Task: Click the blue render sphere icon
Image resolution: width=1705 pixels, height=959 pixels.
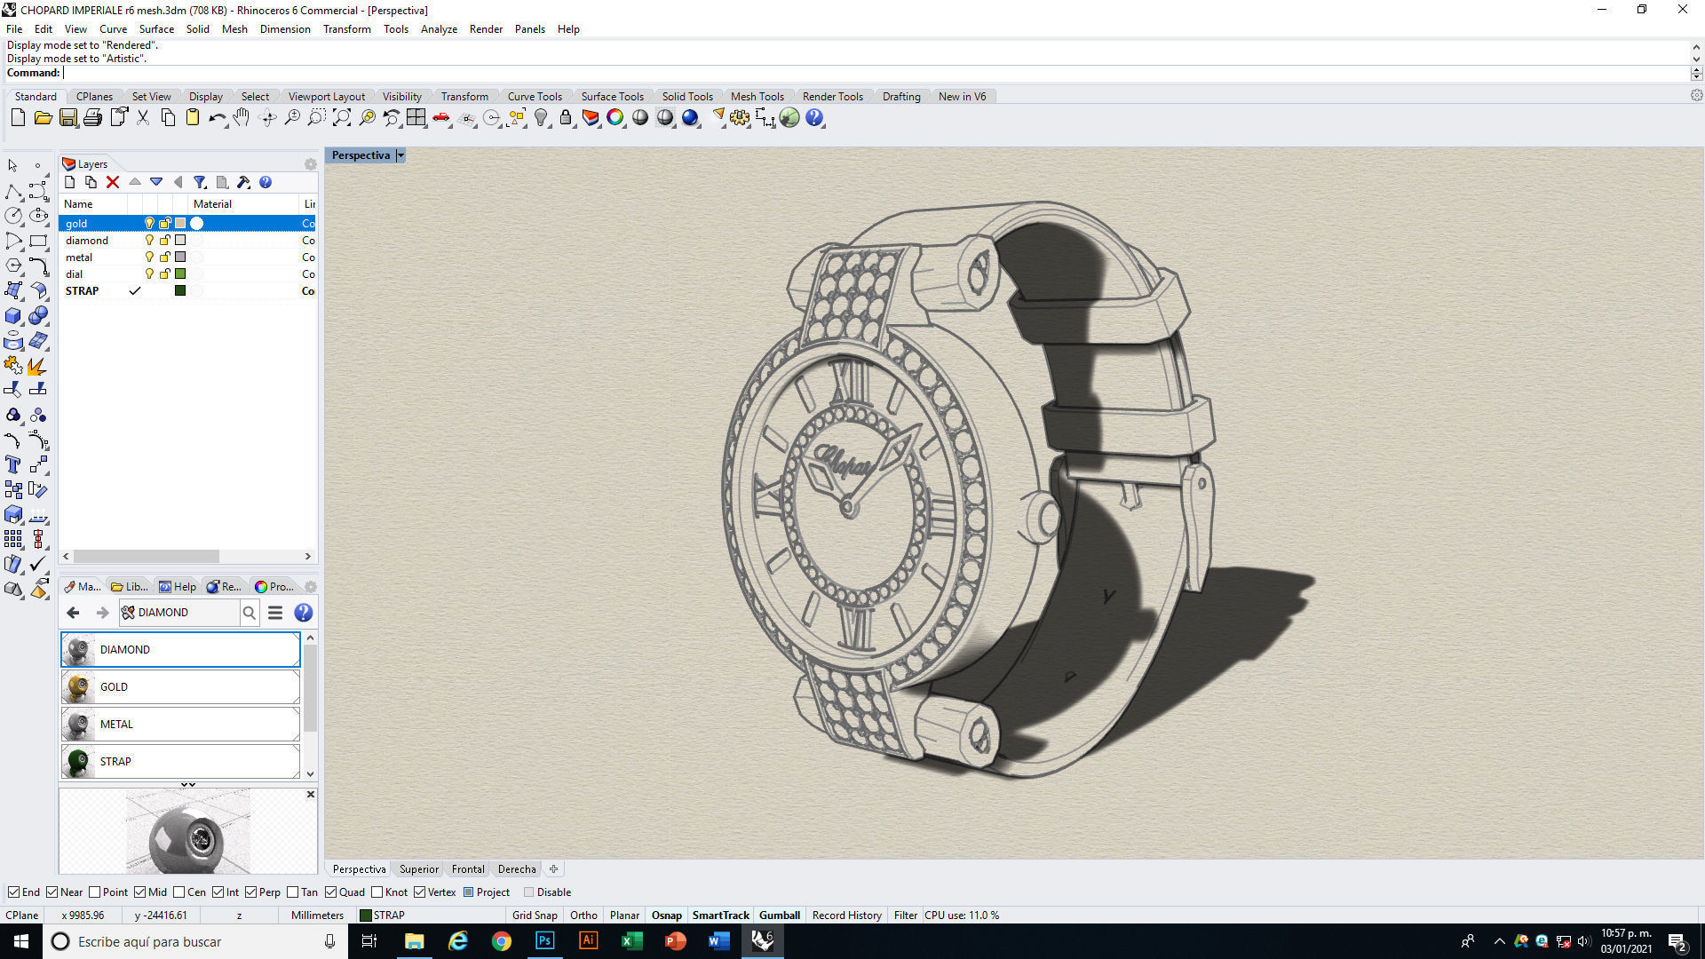Action: click(690, 117)
